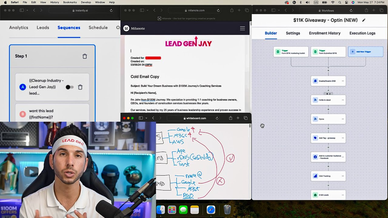This screenshot has height=218, width=388.
Task: Open the History menu in menu bar
Action: [x=55, y=2]
